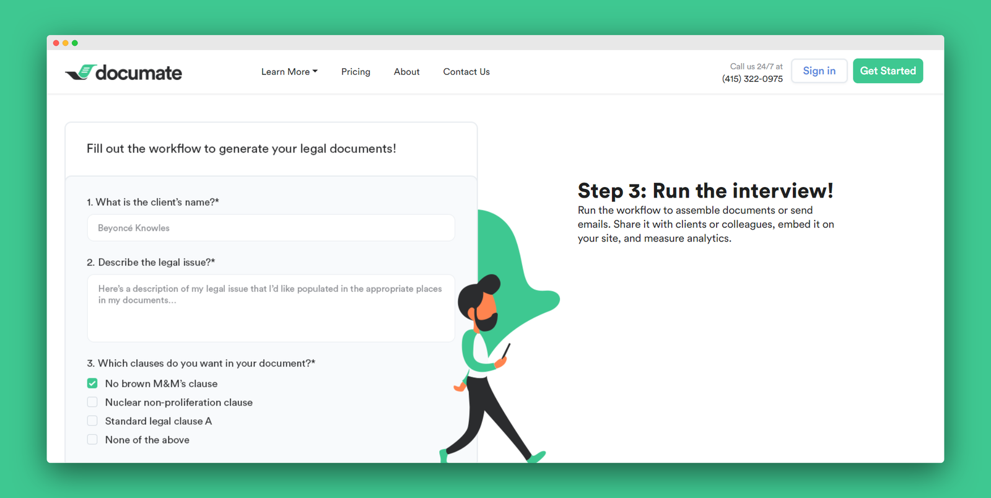Enable the Standard legal clause A checkbox
The height and width of the screenshot is (498, 991).
click(x=92, y=421)
